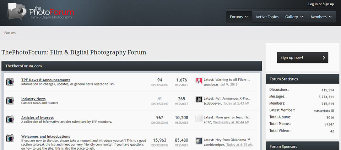The height and width of the screenshot is (150, 341).
Task: Open the Gallery navigation tab
Action: (x=291, y=17)
